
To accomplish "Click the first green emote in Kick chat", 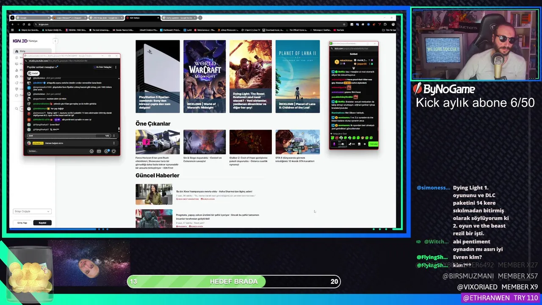I will point(332,138).
